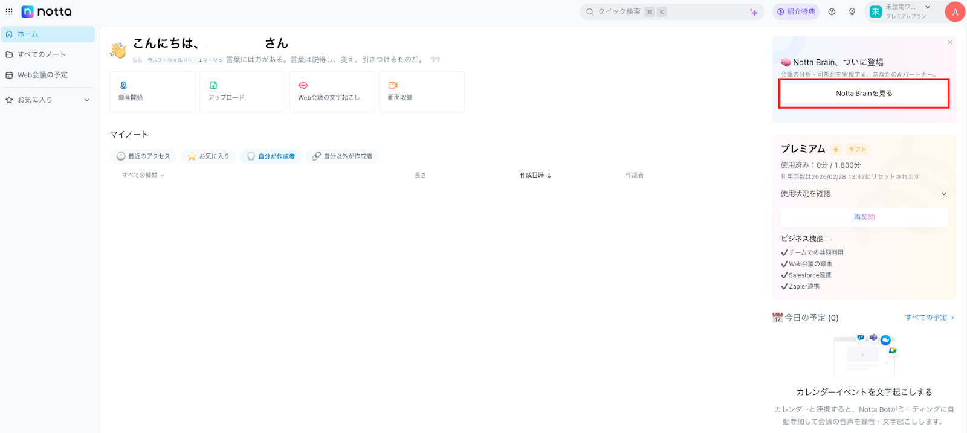Image resolution: width=967 pixels, height=433 pixels.
Task: Focus the クイック検索 search field
Action: 671,11
